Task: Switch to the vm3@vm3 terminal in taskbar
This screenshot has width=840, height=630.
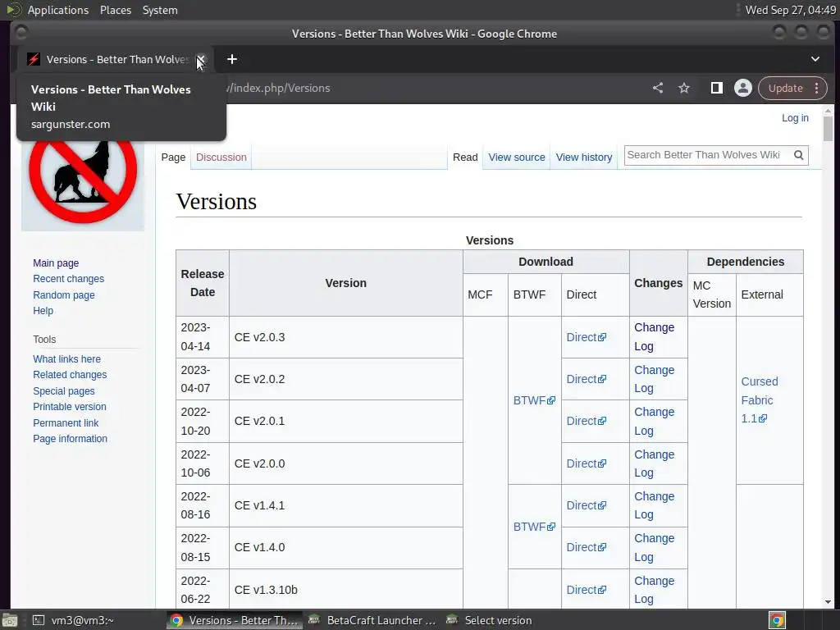Action: point(73,620)
